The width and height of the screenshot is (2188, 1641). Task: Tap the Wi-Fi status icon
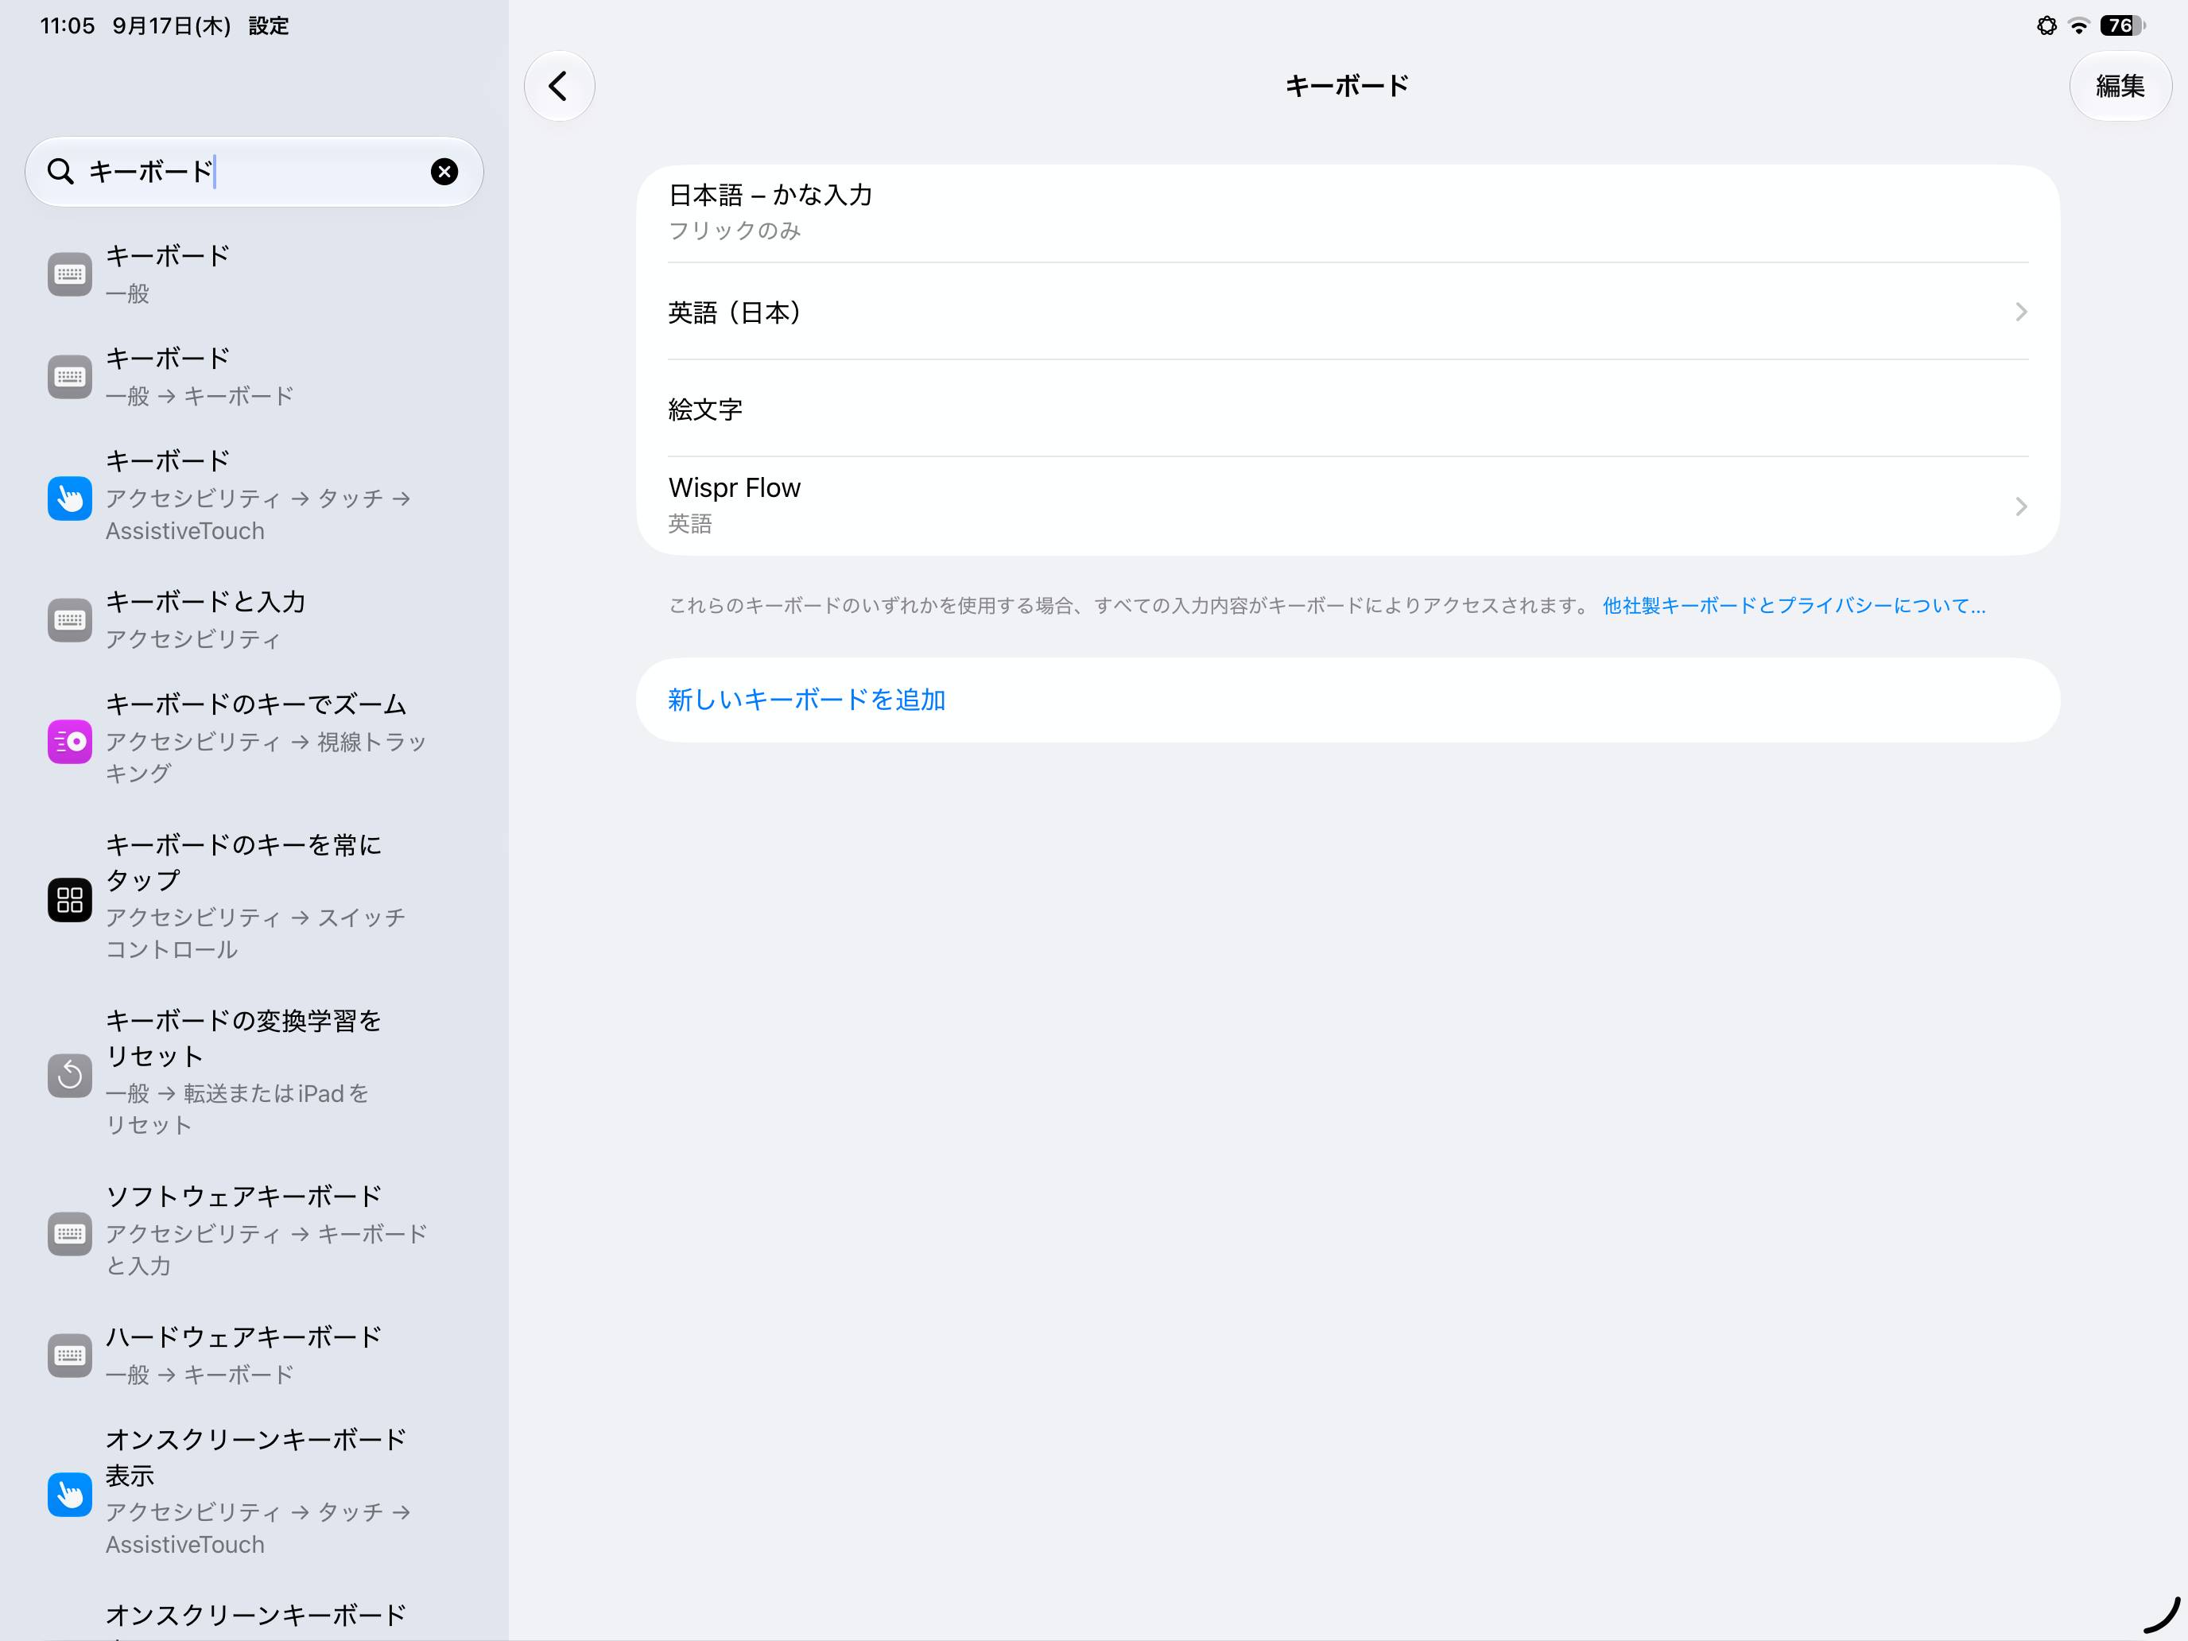[2079, 25]
